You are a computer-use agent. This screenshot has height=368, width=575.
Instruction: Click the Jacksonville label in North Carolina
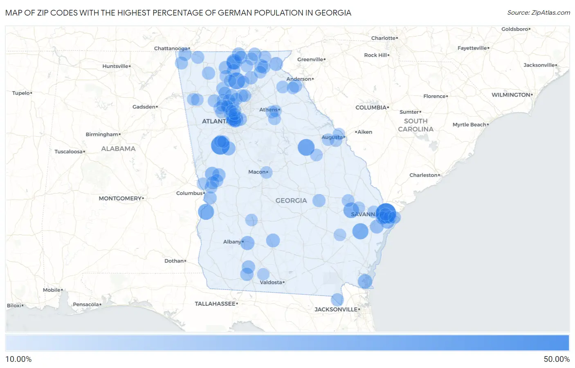click(539, 65)
